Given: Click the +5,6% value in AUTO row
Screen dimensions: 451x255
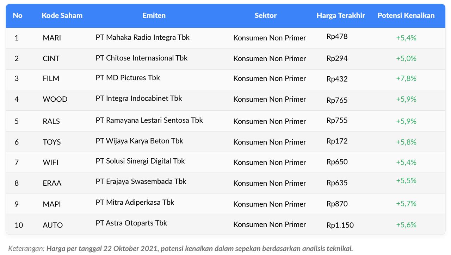Looking at the screenshot, I should coord(406,225).
